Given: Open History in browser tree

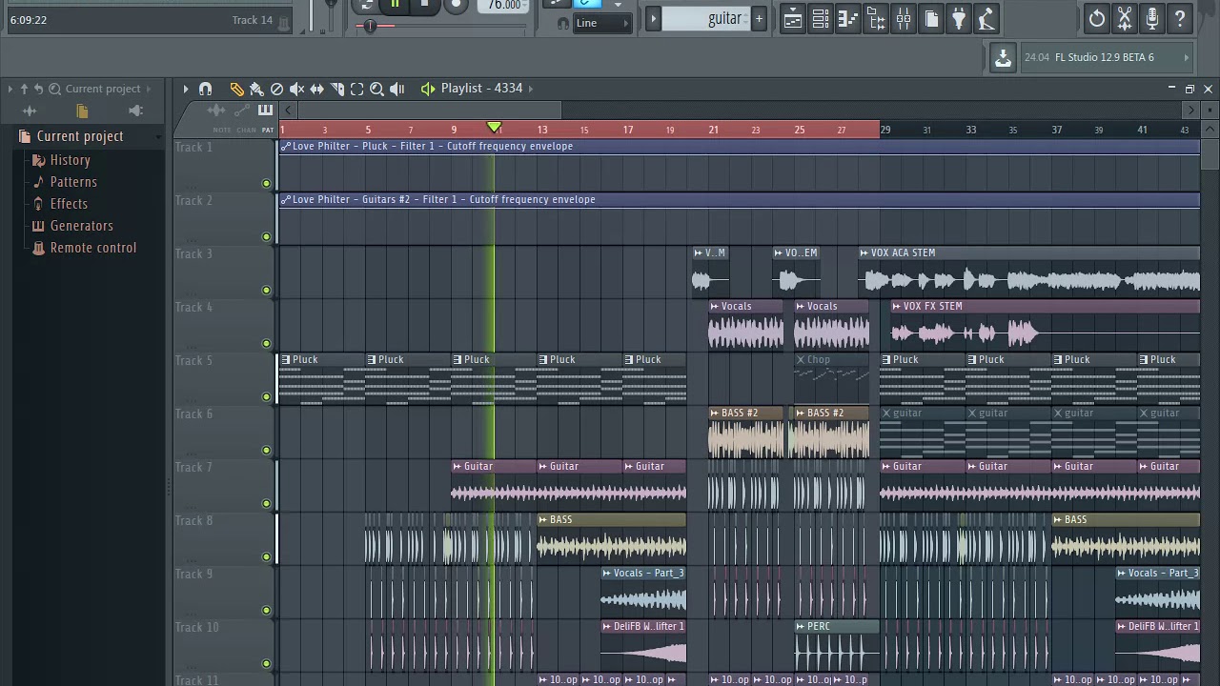Looking at the screenshot, I should (x=70, y=160).
